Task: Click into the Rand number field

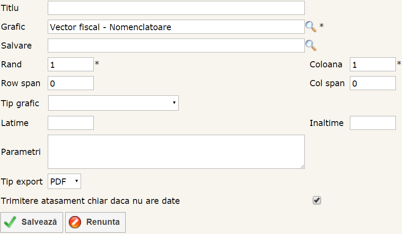Action: [71, 64]
